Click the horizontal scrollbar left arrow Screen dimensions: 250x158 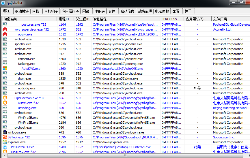tap(4, 155)
